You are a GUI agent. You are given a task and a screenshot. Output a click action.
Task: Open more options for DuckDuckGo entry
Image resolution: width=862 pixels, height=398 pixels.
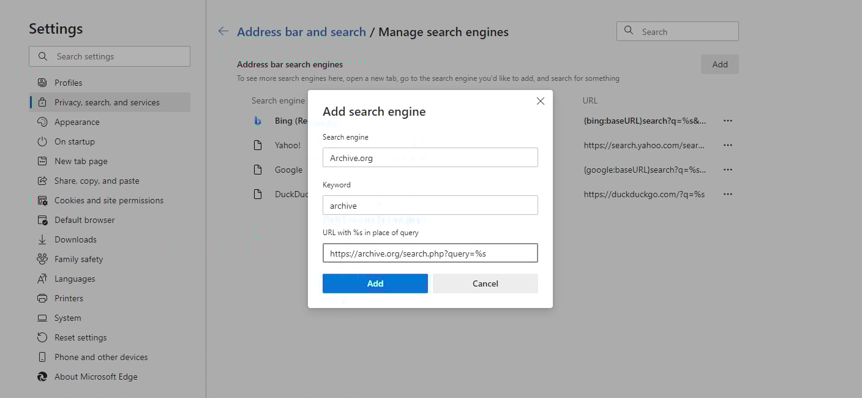(728, 194)
